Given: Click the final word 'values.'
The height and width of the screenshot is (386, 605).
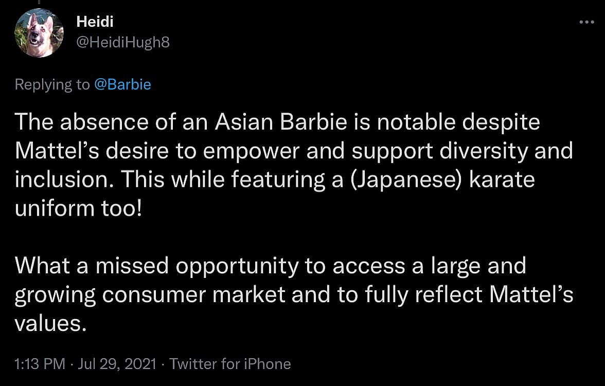Looking at the screenshot, I should point(48,324).
